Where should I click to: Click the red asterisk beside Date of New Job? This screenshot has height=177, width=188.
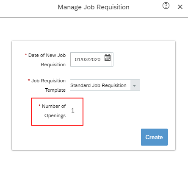[26, 54]
